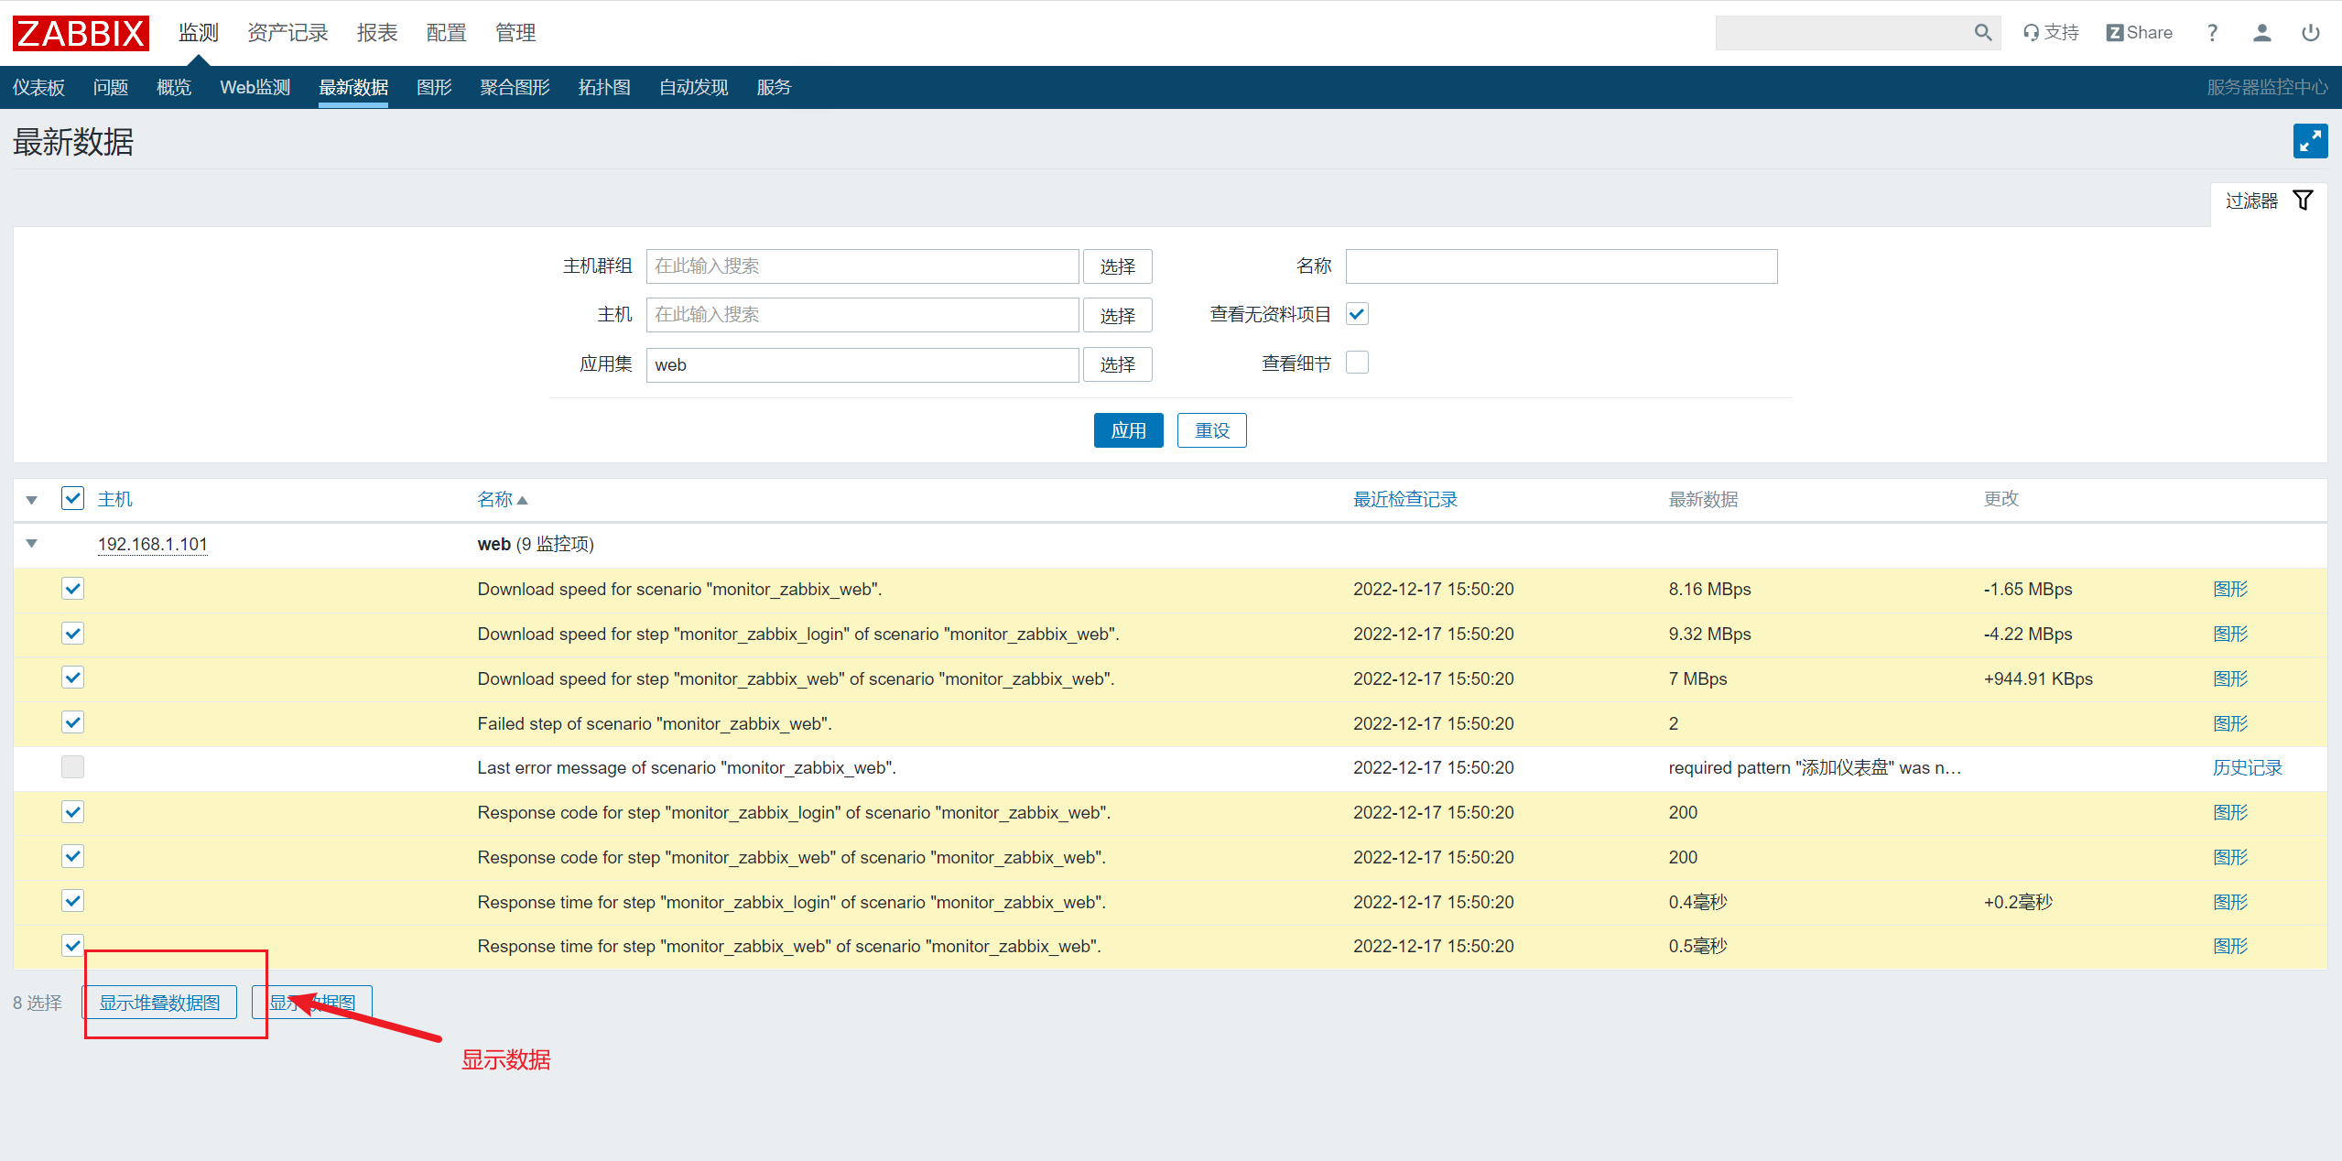Click the logout power icon
The image size is (2342, 1161).
[x=2310, y=33]
